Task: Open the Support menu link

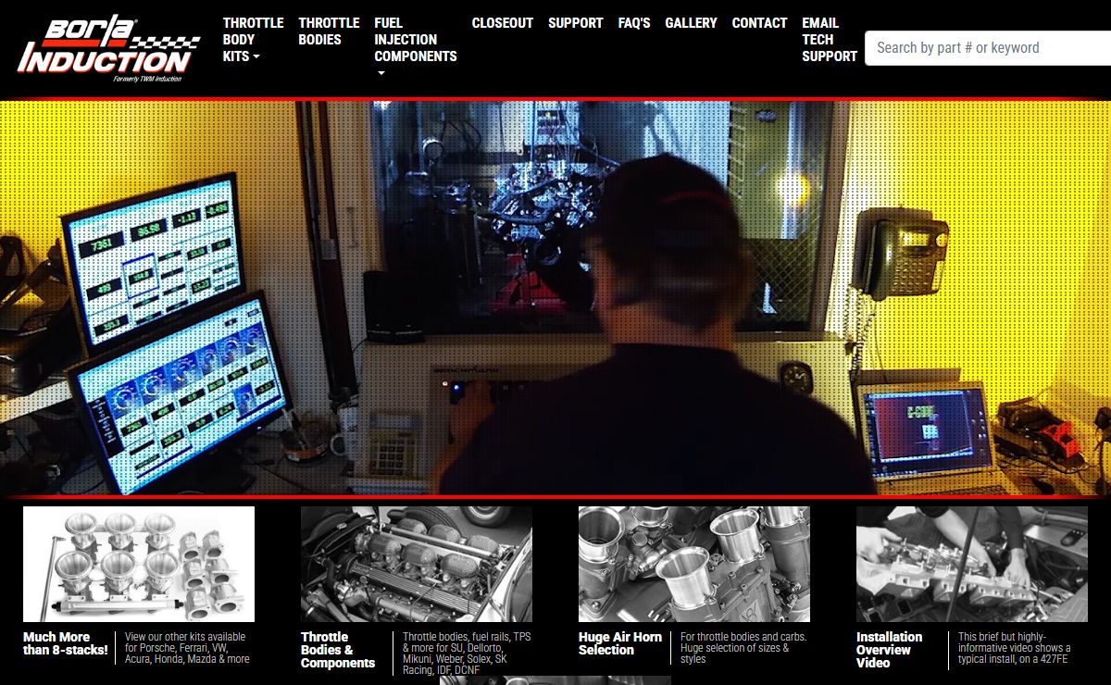Action: 575,23
